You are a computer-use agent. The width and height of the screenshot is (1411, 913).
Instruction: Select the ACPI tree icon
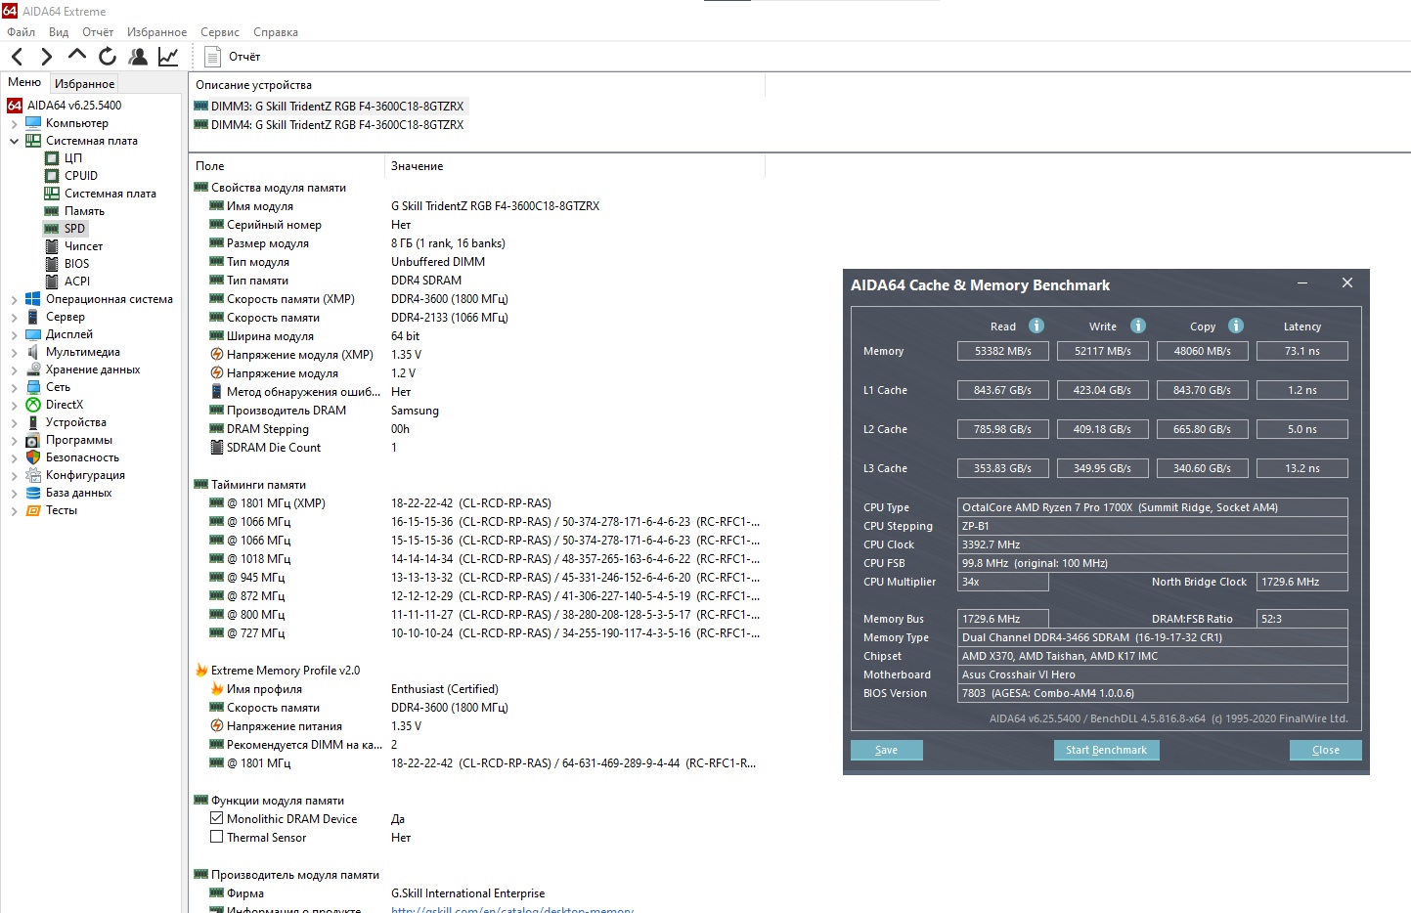[52, 282]
